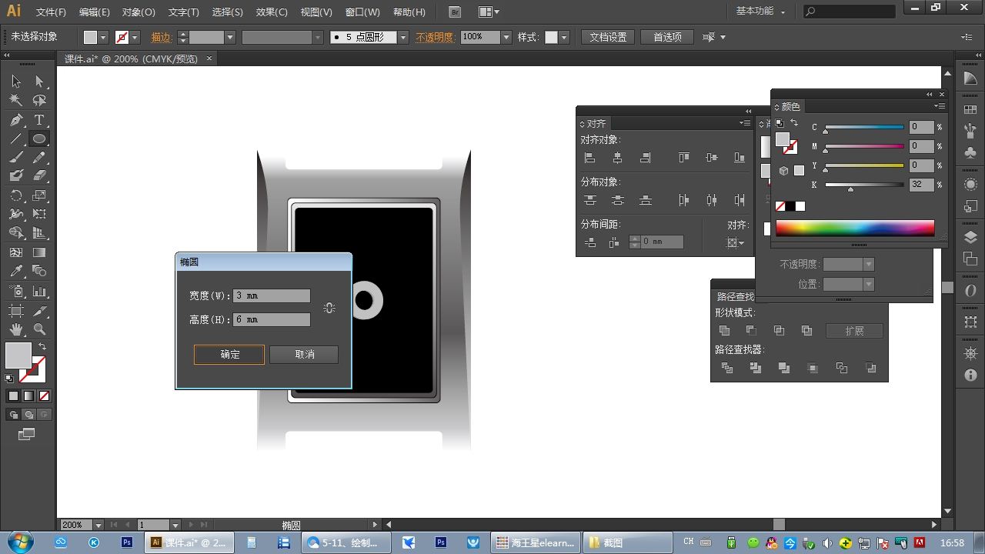Open Align To dropdown in Align panel
Viewport: 985px width, 554px height.
pyautogui.click(x=736, y=242)
